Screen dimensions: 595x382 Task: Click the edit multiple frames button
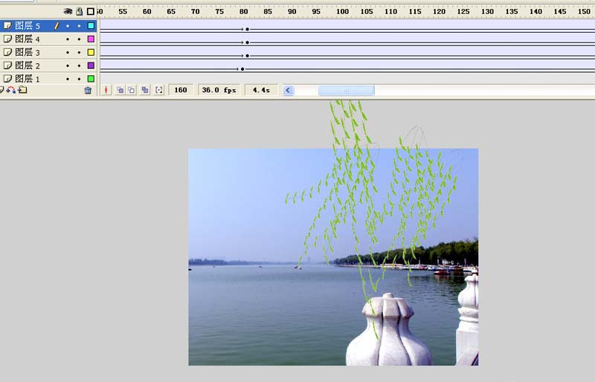(x=144, y=90)
